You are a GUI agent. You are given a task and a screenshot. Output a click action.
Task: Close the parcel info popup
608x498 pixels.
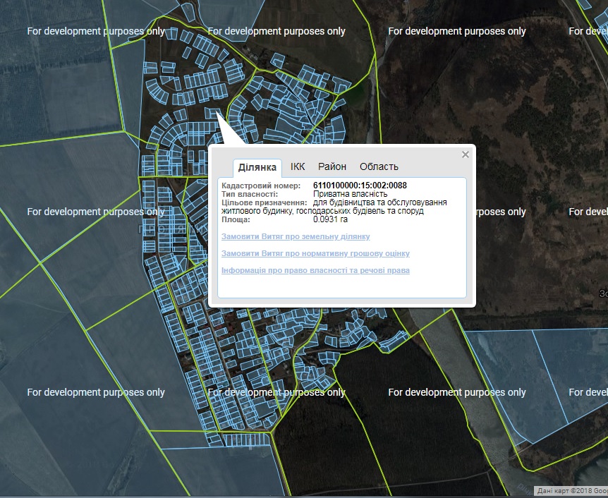466,154
